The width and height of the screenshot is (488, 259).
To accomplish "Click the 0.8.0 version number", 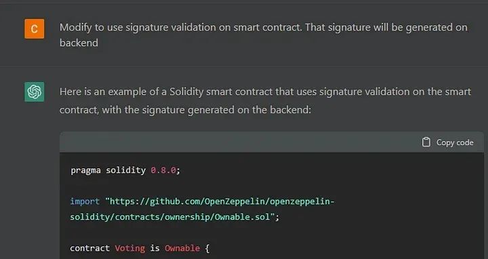I will click(163, 170).
